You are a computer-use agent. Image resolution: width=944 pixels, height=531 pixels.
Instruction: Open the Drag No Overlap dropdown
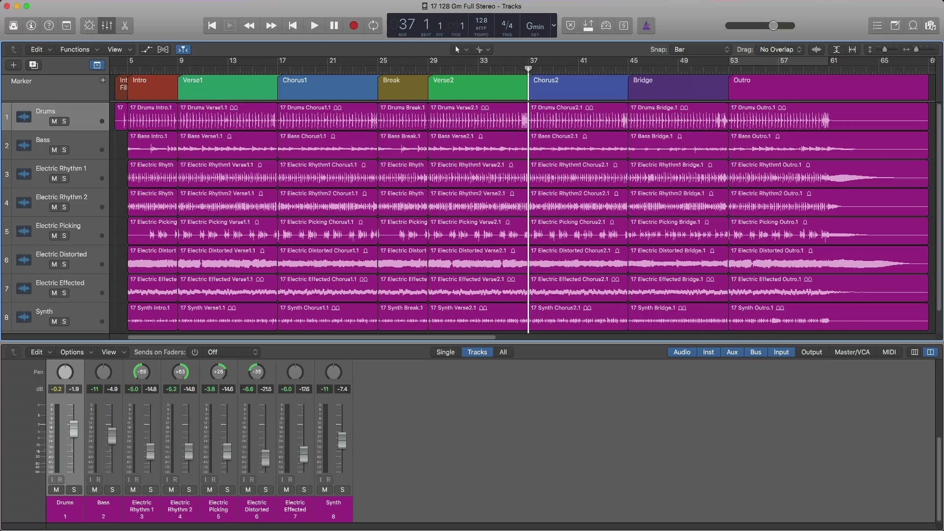pyautogui.click(x=780, y=50)
